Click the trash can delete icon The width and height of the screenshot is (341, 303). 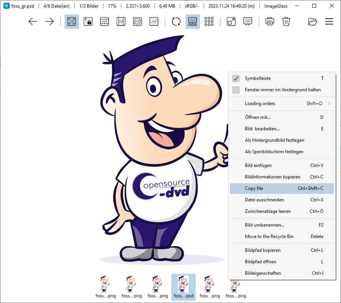coord(286,22)
